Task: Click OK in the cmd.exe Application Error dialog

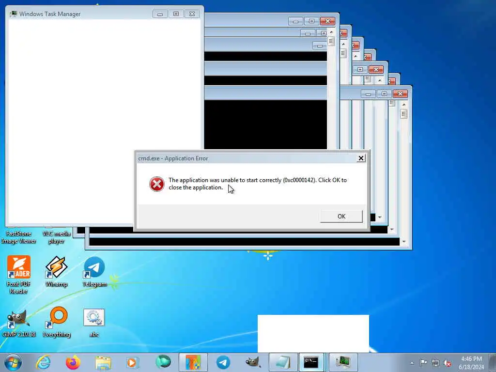Action: pos(341,217)
